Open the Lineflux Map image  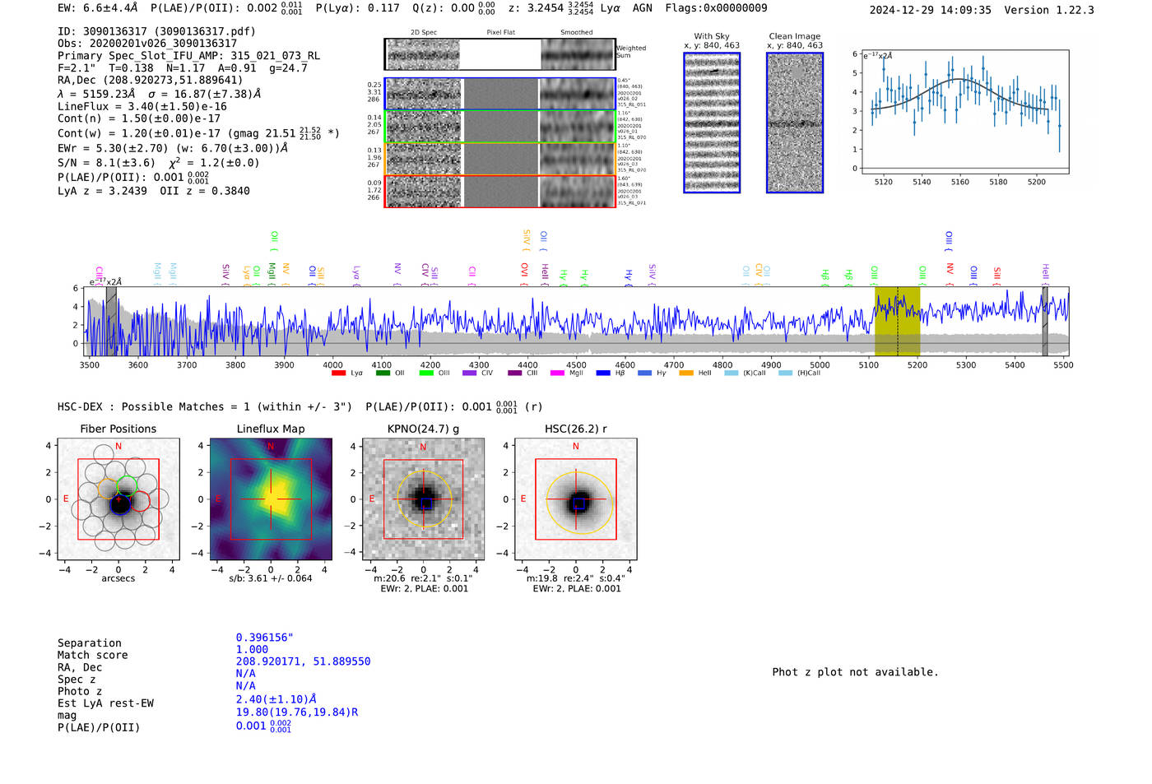[271, 499]
